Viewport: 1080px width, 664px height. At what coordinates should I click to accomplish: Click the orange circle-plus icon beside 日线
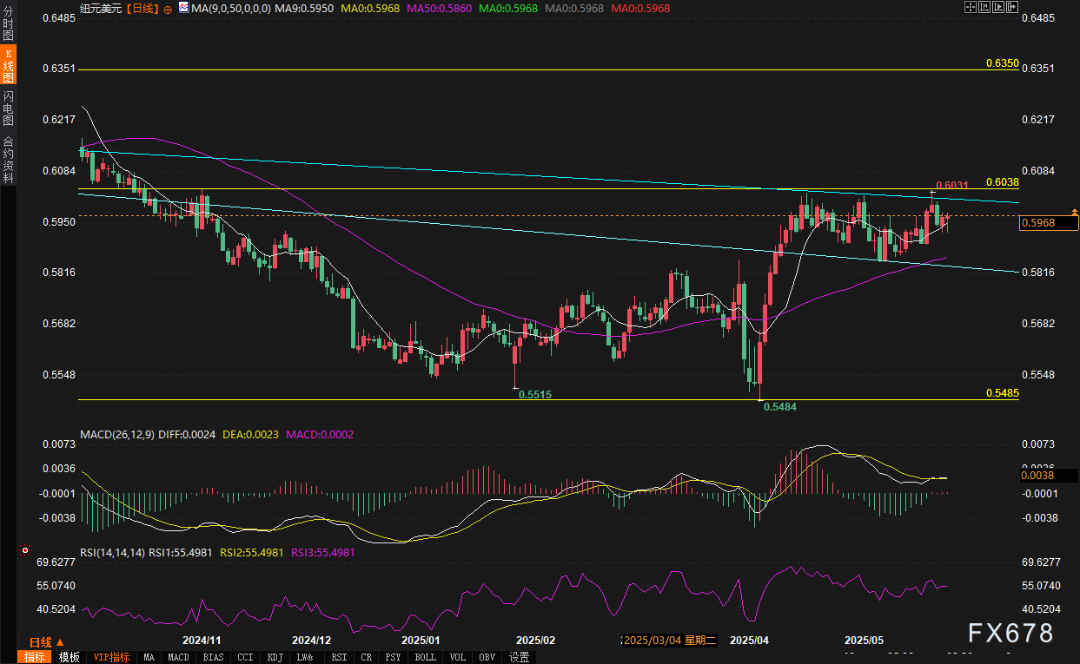tap(168, 8)
